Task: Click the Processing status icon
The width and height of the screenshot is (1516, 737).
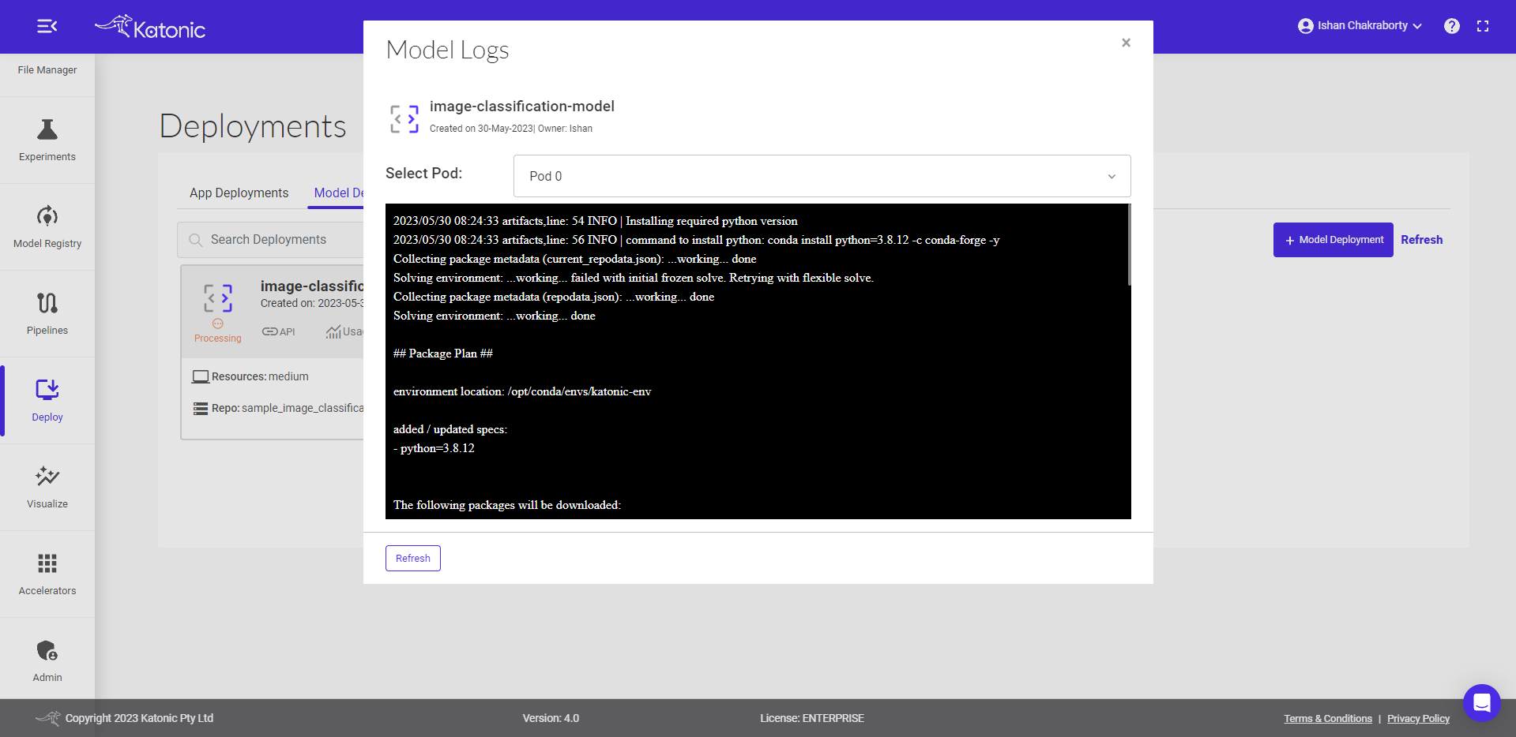Action: pos(218,324)
